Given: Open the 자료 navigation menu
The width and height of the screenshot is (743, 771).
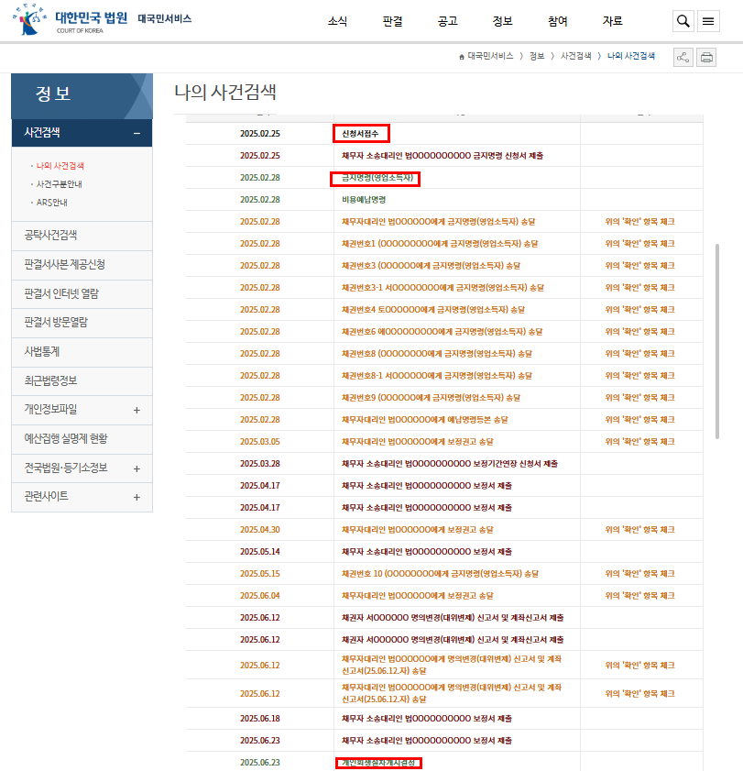Looking at the screenshot, I should [612, 21].
